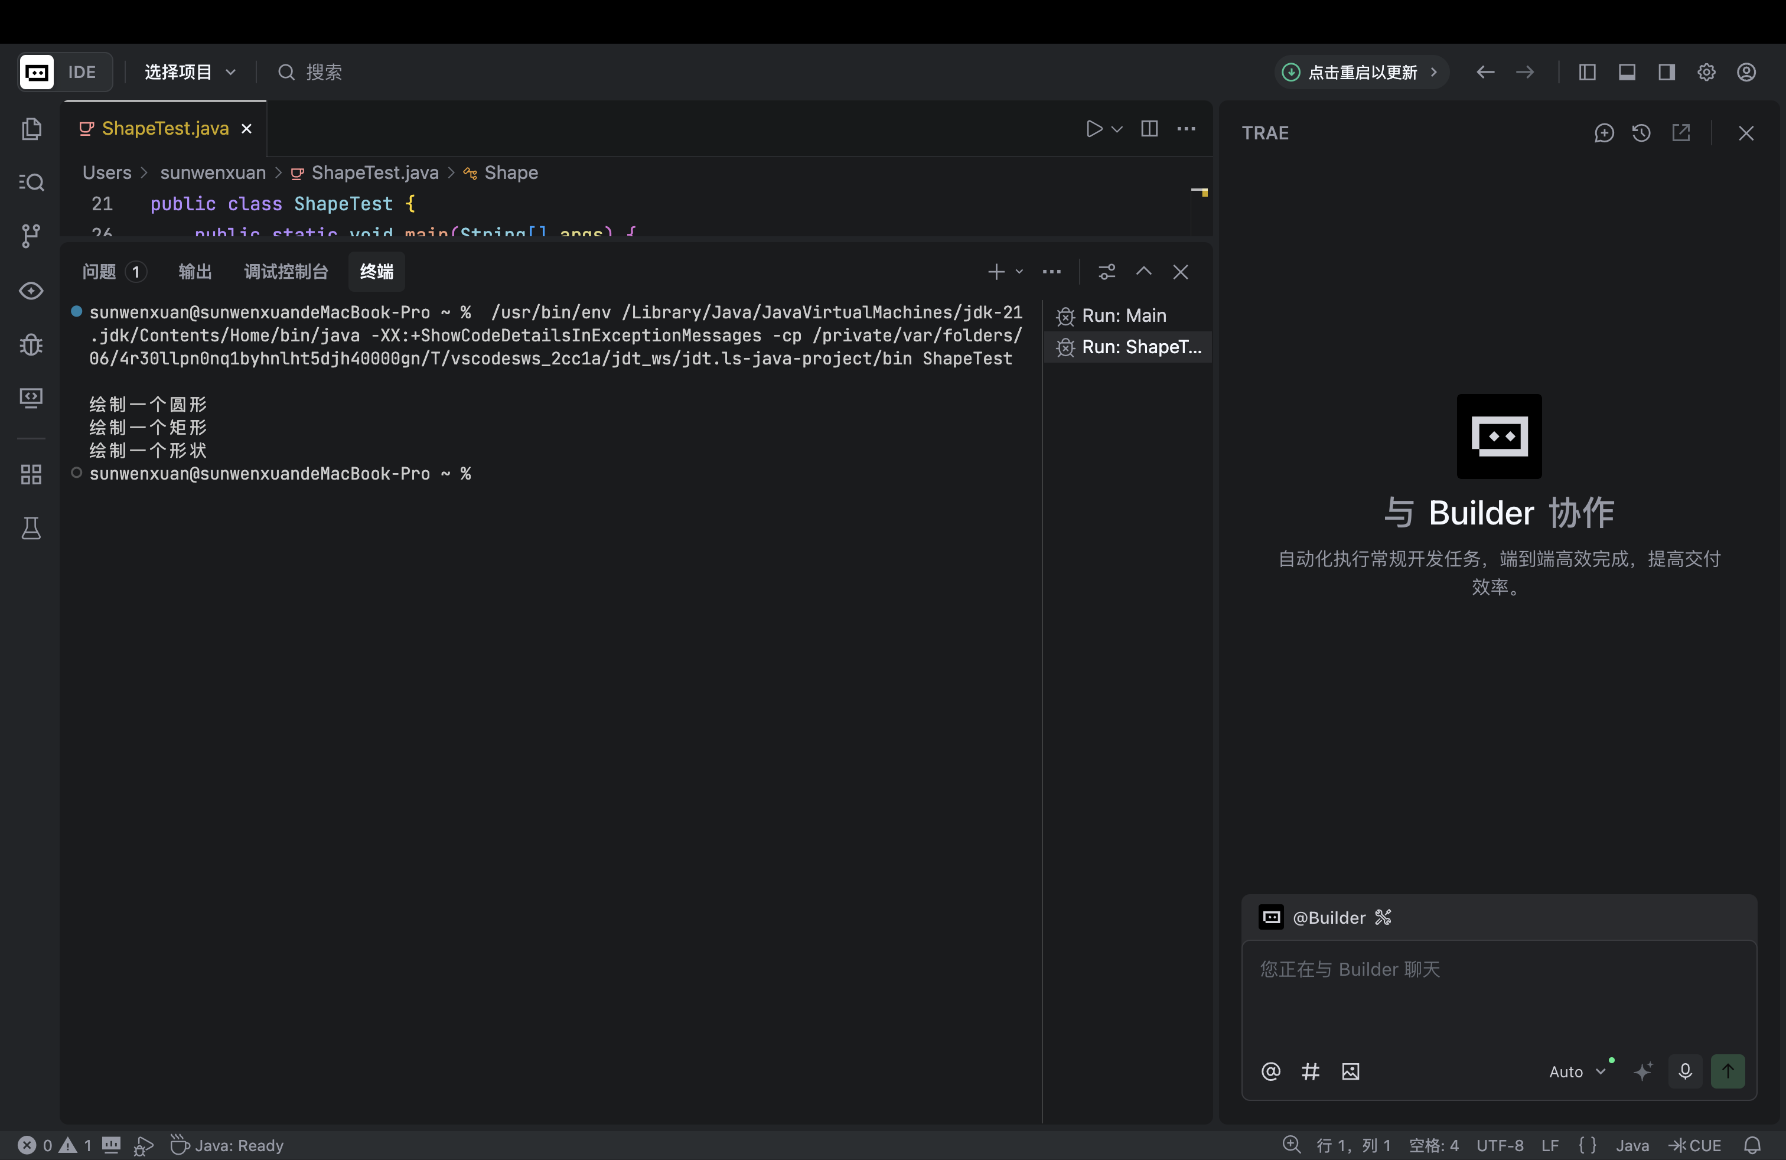Open the Explorer files icon in sidebar
Screen dimensions: 1786x1160
pyautogui.click(x=31, y=129)
